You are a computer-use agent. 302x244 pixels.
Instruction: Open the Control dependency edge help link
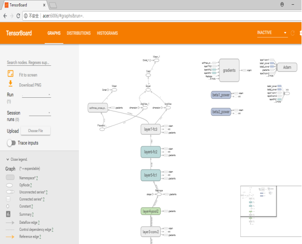pyautogui.click(x=52, y=229)
